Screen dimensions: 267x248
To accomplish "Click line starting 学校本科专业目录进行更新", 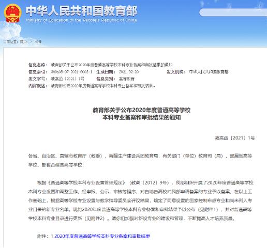I will (131, 219).
